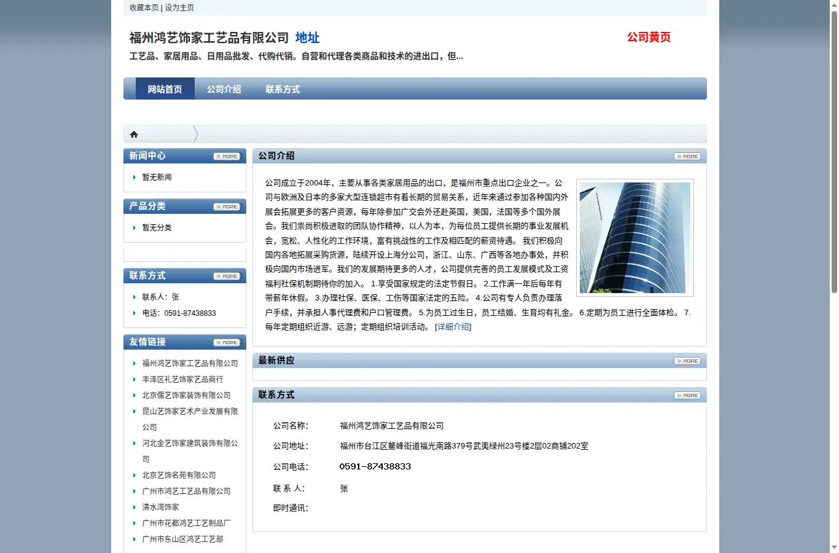Screen dimensions: 839x553
Task: Click the 公司名称 value in contact table
Action: coord(392,426)
